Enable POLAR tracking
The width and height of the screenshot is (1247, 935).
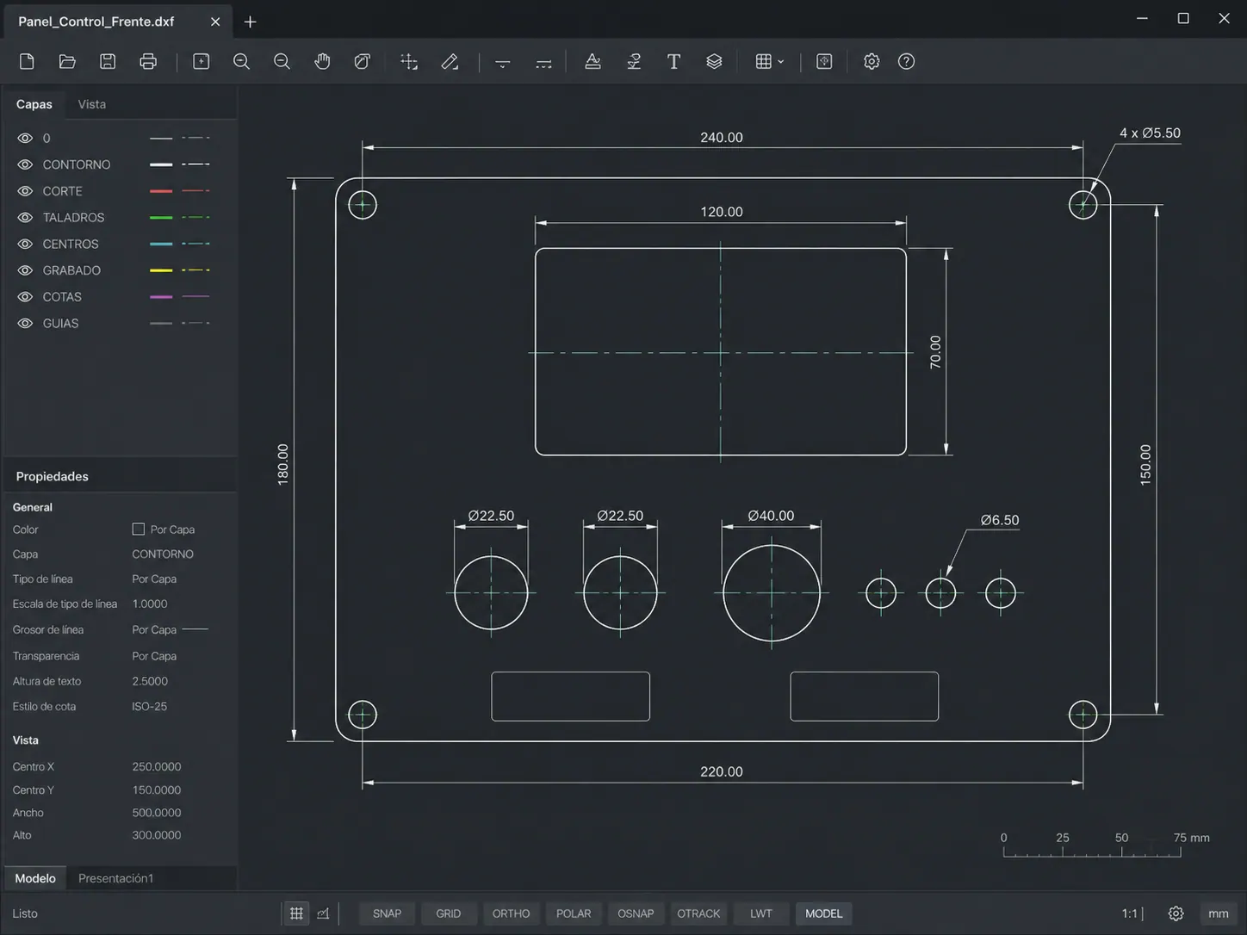click(x=574, y=913)
